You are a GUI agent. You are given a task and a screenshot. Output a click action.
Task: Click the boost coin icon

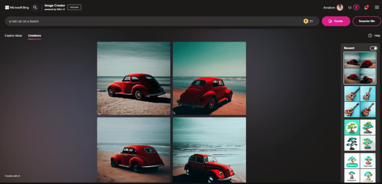click(x=306, y=21)
